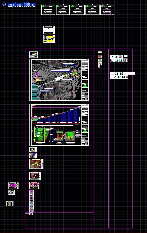The height and width of the screenshot is (233, 147).
Task: Select the red rectangular plan sheet thumbnail
Action: click(35, 176)
